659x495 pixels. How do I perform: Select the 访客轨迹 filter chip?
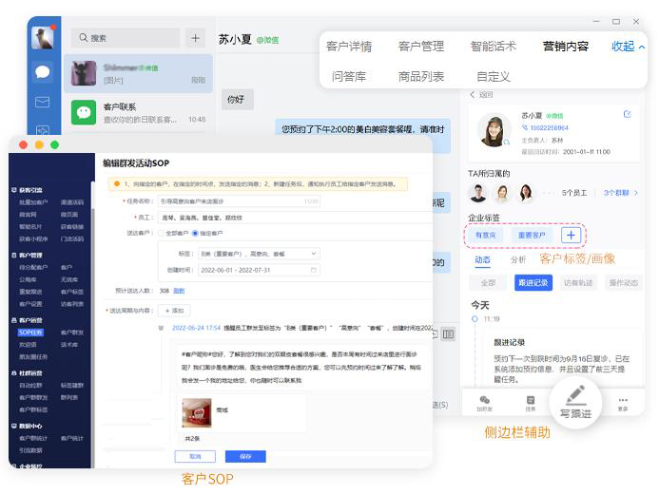578,283
